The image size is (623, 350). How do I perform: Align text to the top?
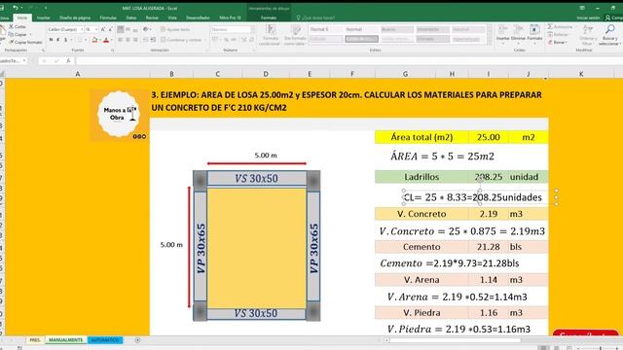121,29
